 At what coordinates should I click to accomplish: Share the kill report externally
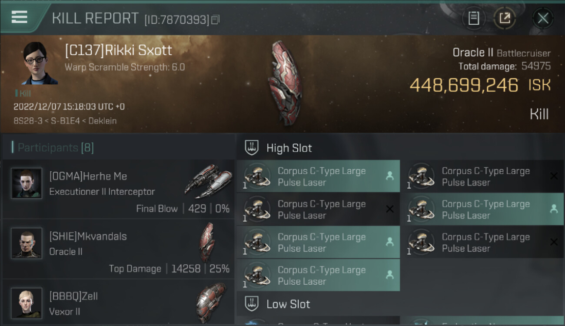click(x=505, y=18)
